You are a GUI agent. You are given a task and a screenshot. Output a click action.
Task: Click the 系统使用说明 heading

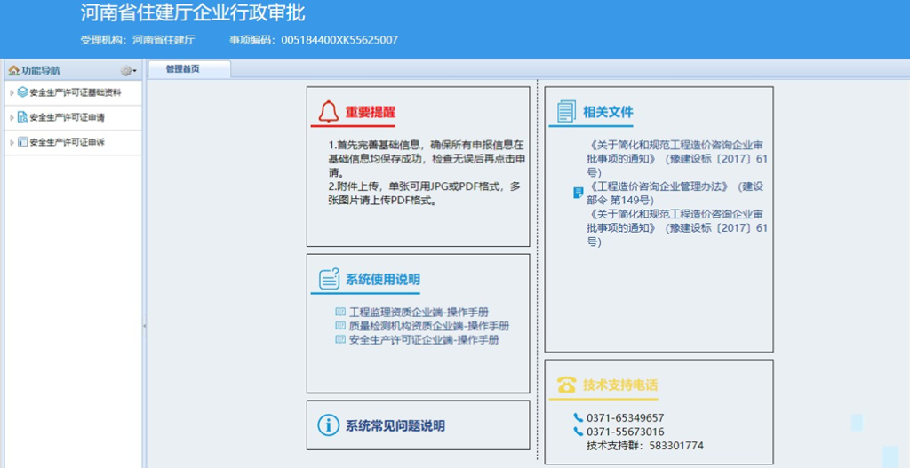click(383, 280)
